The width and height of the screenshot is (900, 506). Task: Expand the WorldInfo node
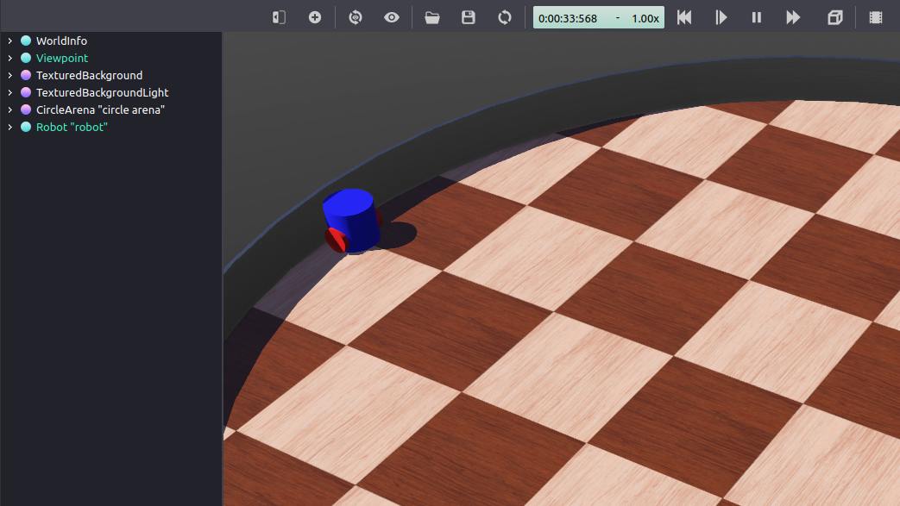pyautogui.click(x=9, y=41)
